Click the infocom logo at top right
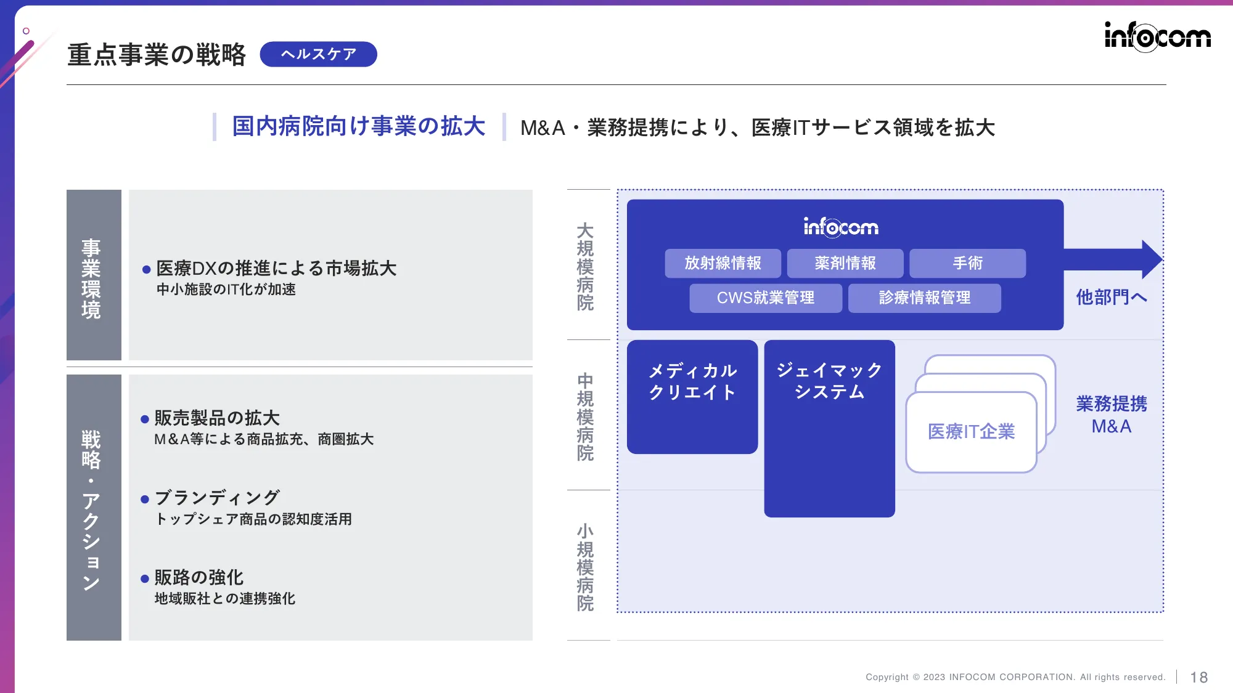The height and width of the screenshot is (693, 1233). (1157, 36)
